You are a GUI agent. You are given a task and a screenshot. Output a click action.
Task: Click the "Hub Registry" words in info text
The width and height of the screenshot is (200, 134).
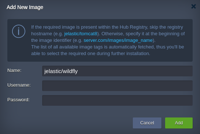point(134,27)
